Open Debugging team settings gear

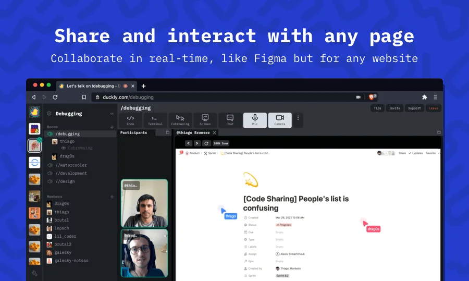click(x=50, y=114)
